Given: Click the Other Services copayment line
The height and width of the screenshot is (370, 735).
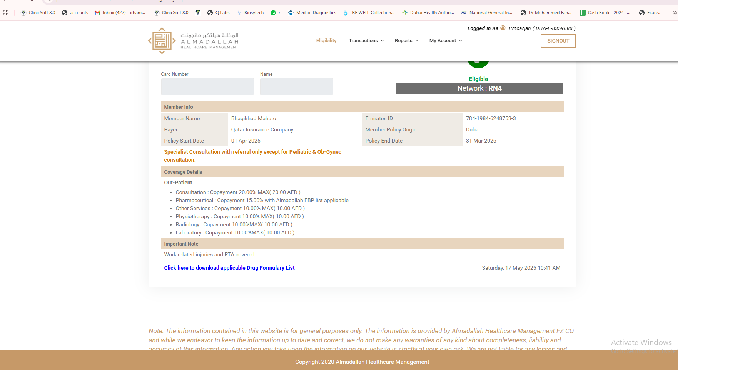Looking at the screenshot, I should (x=240, y=208).
